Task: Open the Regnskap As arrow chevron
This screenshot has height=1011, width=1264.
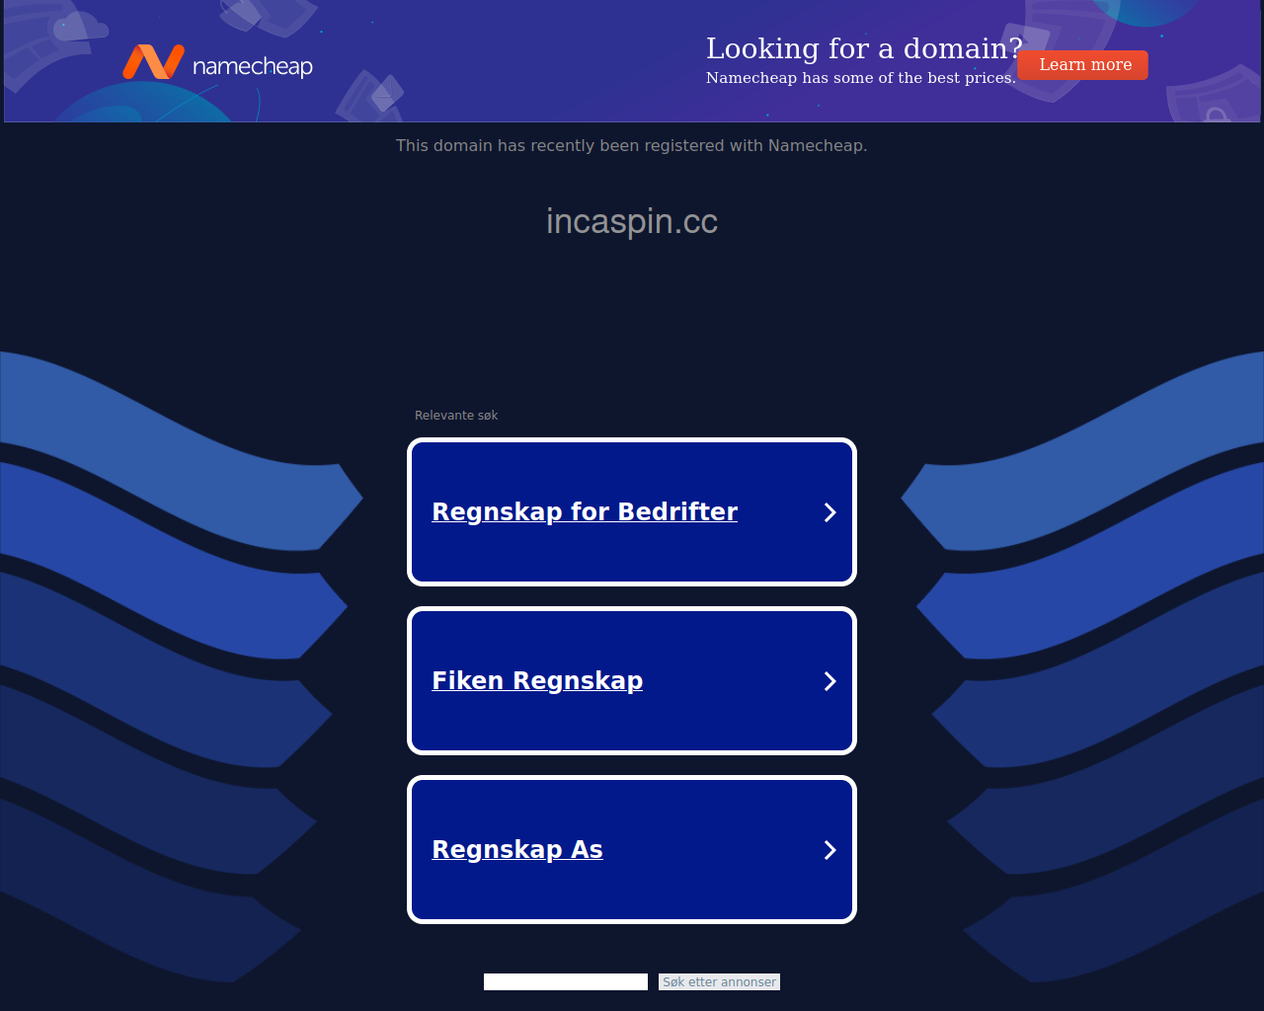Action: pos(829,850)
